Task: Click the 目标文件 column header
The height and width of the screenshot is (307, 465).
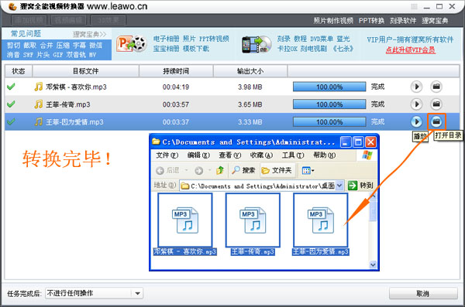Action: click(86, 71)
